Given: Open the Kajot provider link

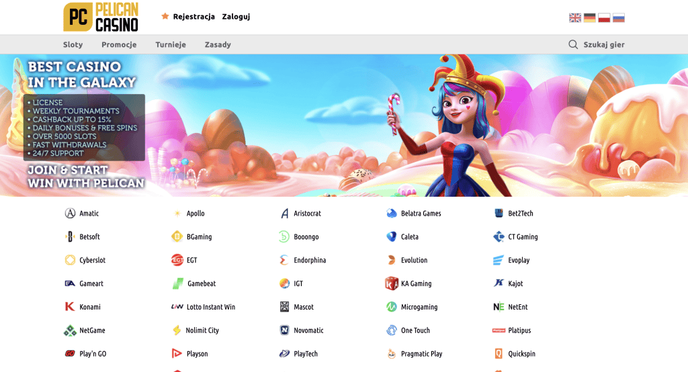Looking at the screenshot, I should (508, 283).
